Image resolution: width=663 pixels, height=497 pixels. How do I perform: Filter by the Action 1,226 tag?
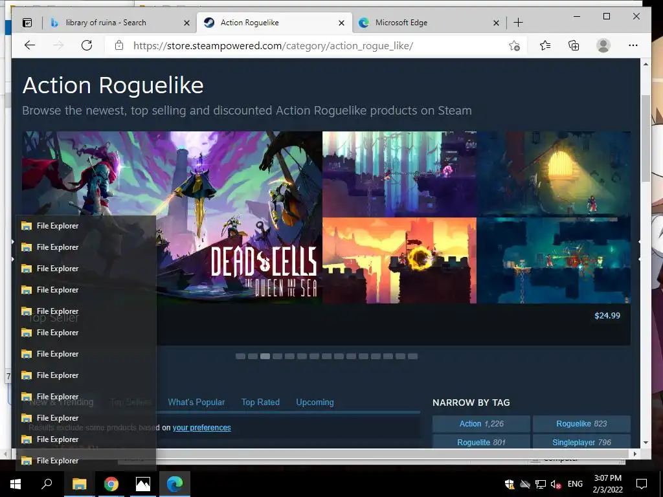click(x=481, y=424)
